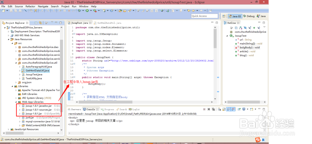Image resolution: width=312 pixels, height=144 pixels.
Task: Toggle alphabetical Sort in Outline view
Action: (241, 28)
